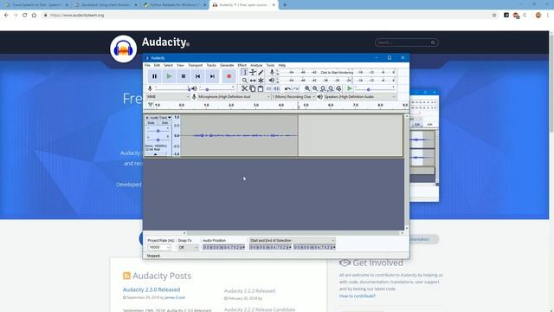
Task: Open Audacity 2.3.0 Released post link
Action: 151,289
